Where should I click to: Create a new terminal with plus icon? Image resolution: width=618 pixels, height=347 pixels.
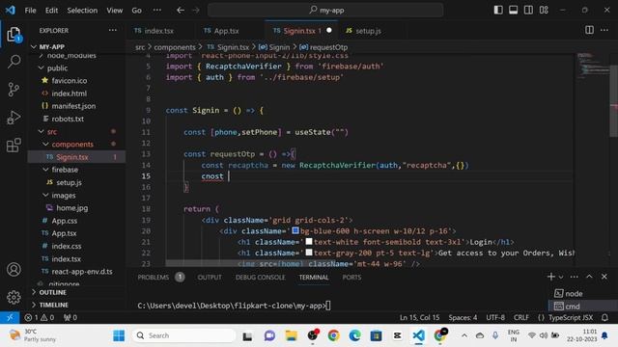pos(551,277)
